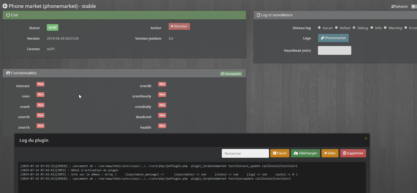Select the Warning log level
417x193 pixels.
pos(385,28)
